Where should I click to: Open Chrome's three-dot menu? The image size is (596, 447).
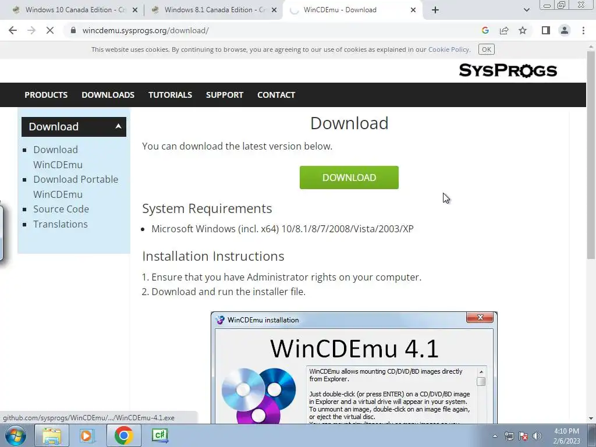tap(583, 30)
